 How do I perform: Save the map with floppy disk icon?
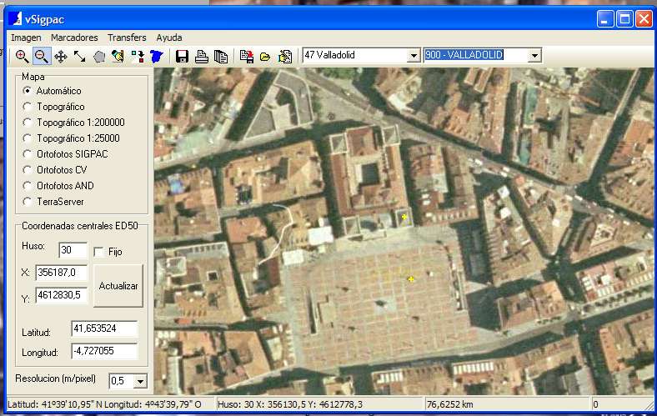(x=182, y=56)
